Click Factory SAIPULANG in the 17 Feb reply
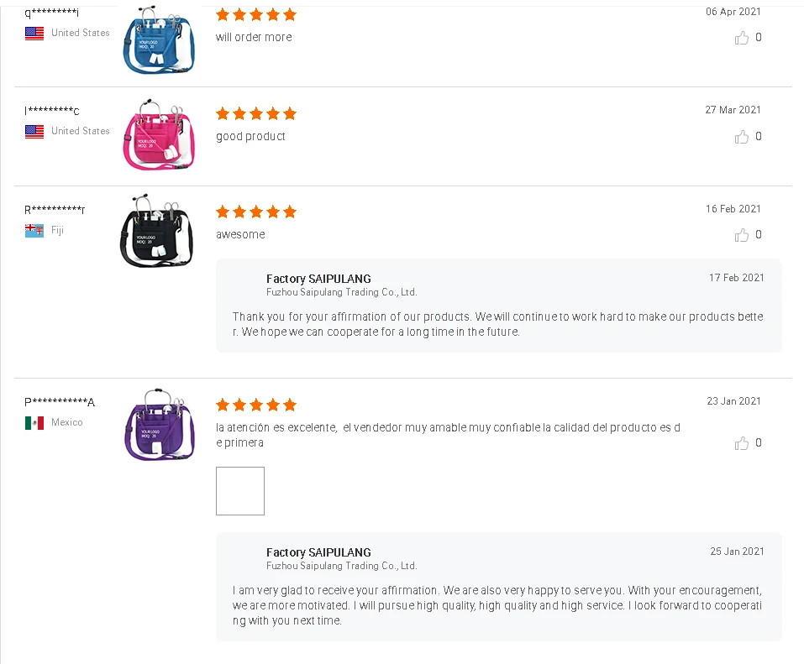 318,279
